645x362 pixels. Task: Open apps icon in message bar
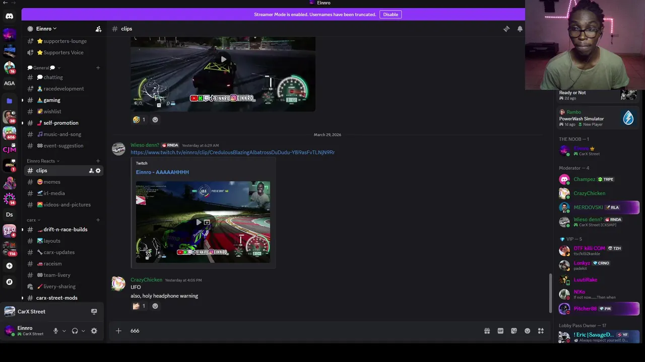tap(541, 331)
